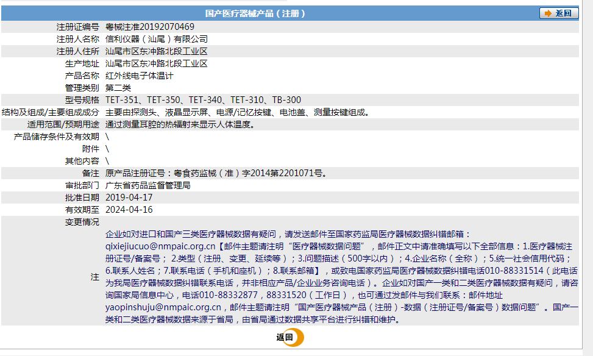The width and height of the screenshot is (593, 356).
Task: Click the 结构及组成/主要组成成分 label
Action: click(51, 112)
